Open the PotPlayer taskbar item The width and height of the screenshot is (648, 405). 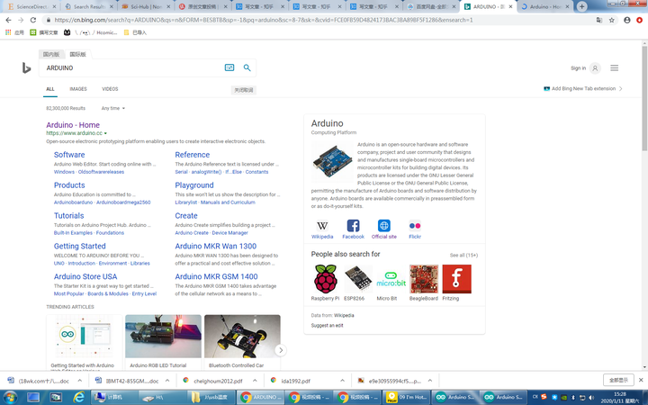coord(408,397)
